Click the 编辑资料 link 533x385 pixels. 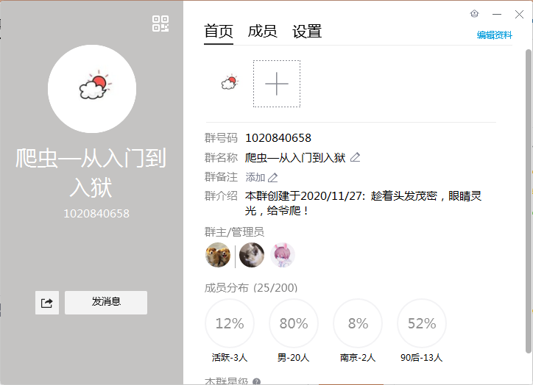click(x=494, y=35)
